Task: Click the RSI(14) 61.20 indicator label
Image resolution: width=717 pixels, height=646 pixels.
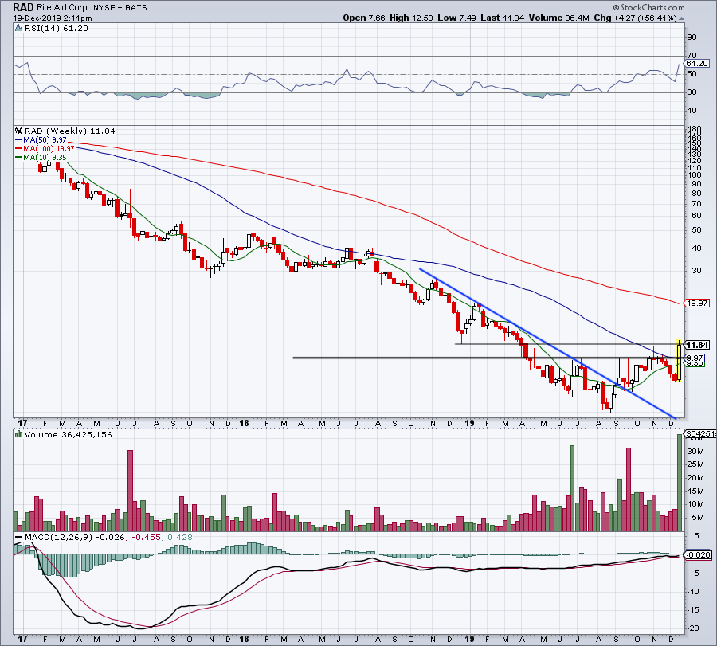Action: pyautogui.click(x=57, y=29)
